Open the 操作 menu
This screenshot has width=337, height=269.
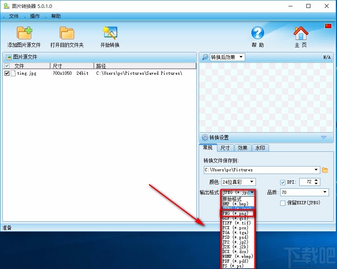point(34,16)
